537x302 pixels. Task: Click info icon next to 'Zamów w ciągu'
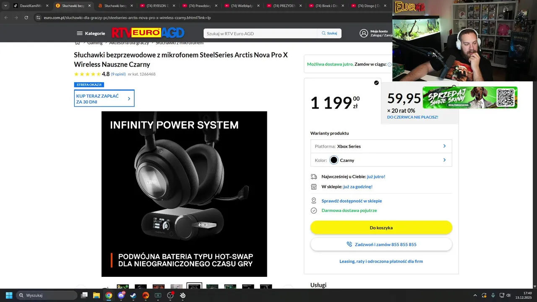(389, 65)
